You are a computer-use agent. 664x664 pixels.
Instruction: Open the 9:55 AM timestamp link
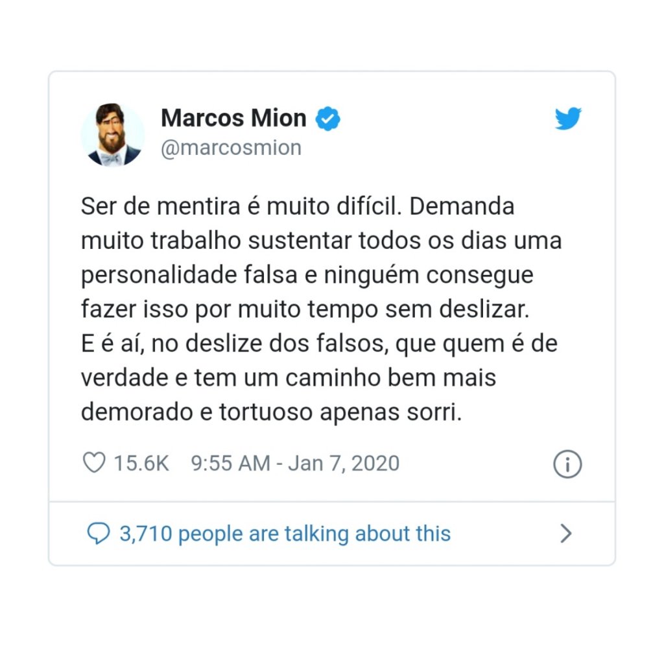(x=230, y=463)
